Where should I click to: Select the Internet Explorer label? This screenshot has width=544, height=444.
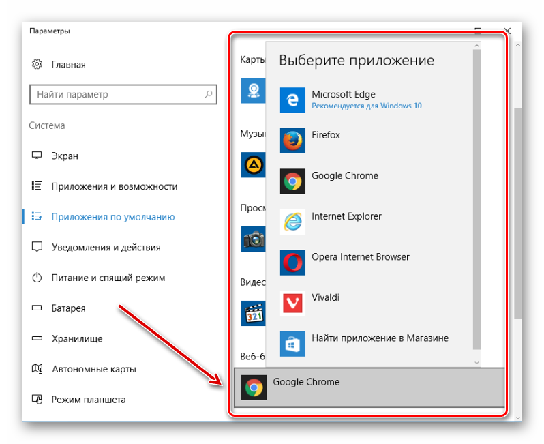tap(346, 216)
